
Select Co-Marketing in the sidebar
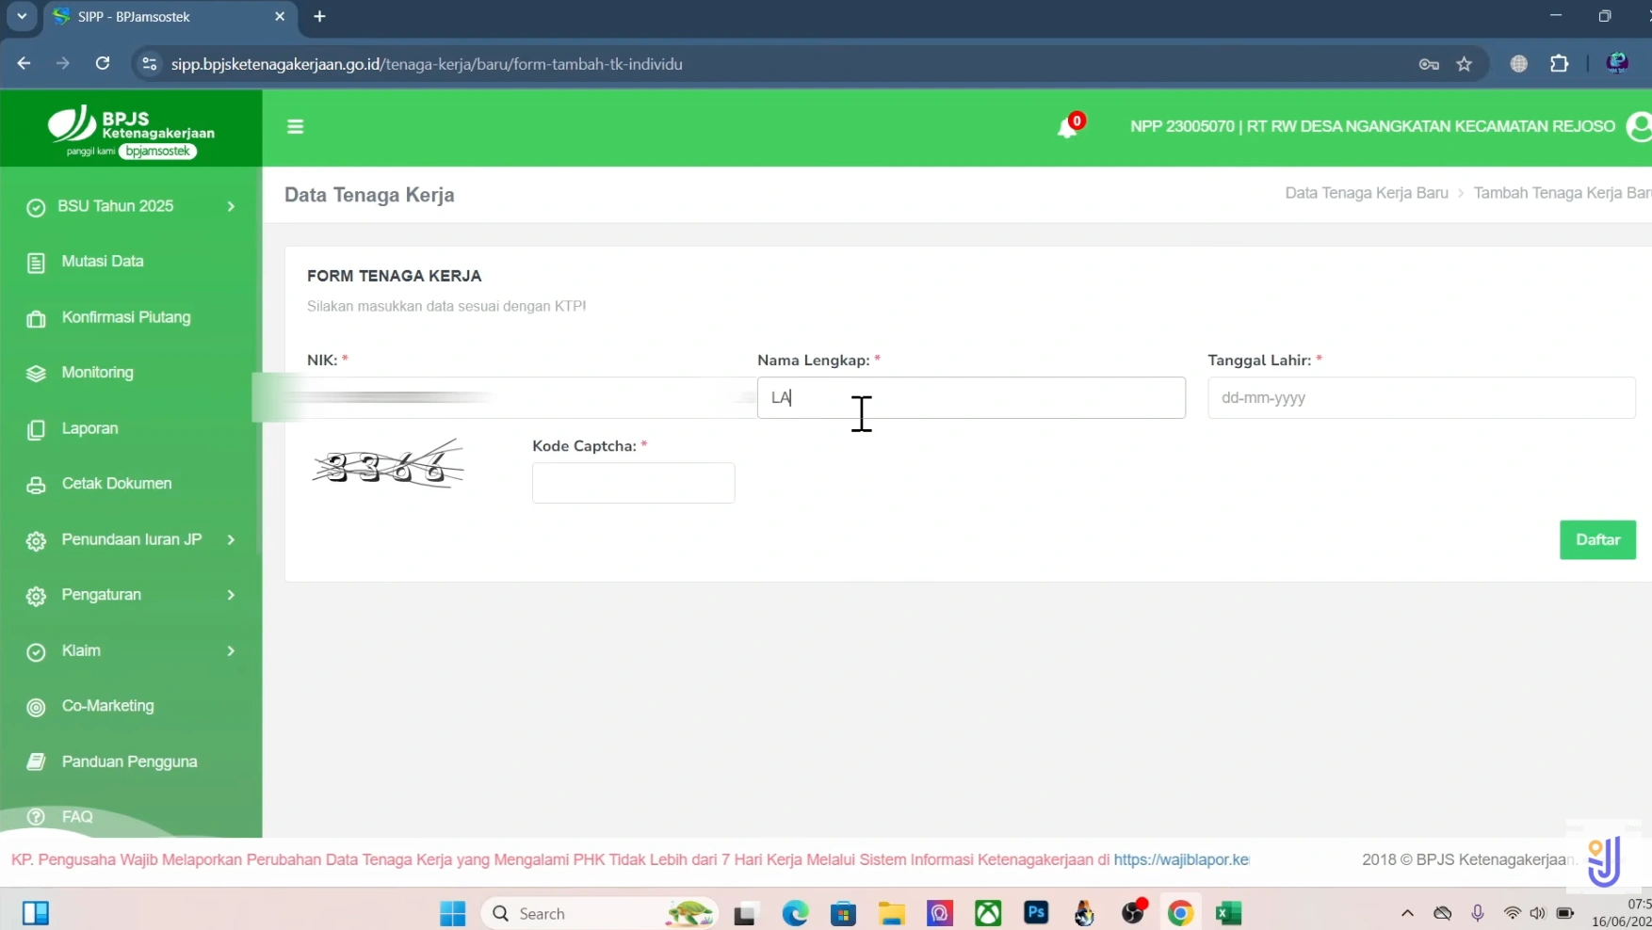point(106,706)
